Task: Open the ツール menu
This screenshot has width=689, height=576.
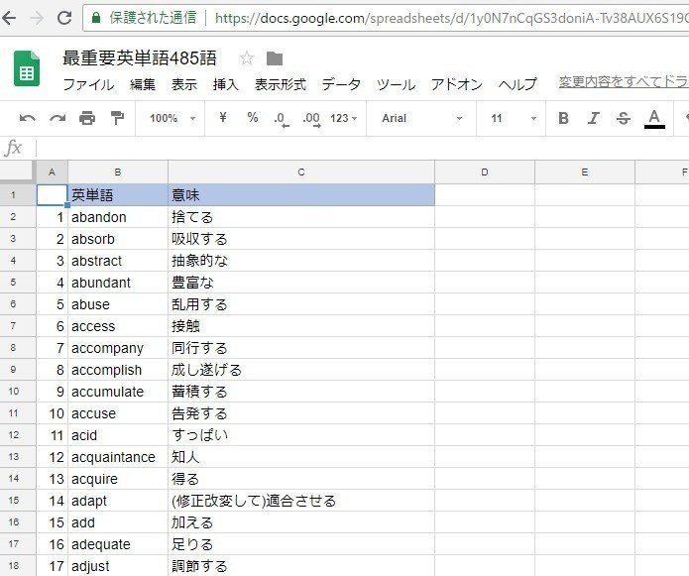Action: 396,84
